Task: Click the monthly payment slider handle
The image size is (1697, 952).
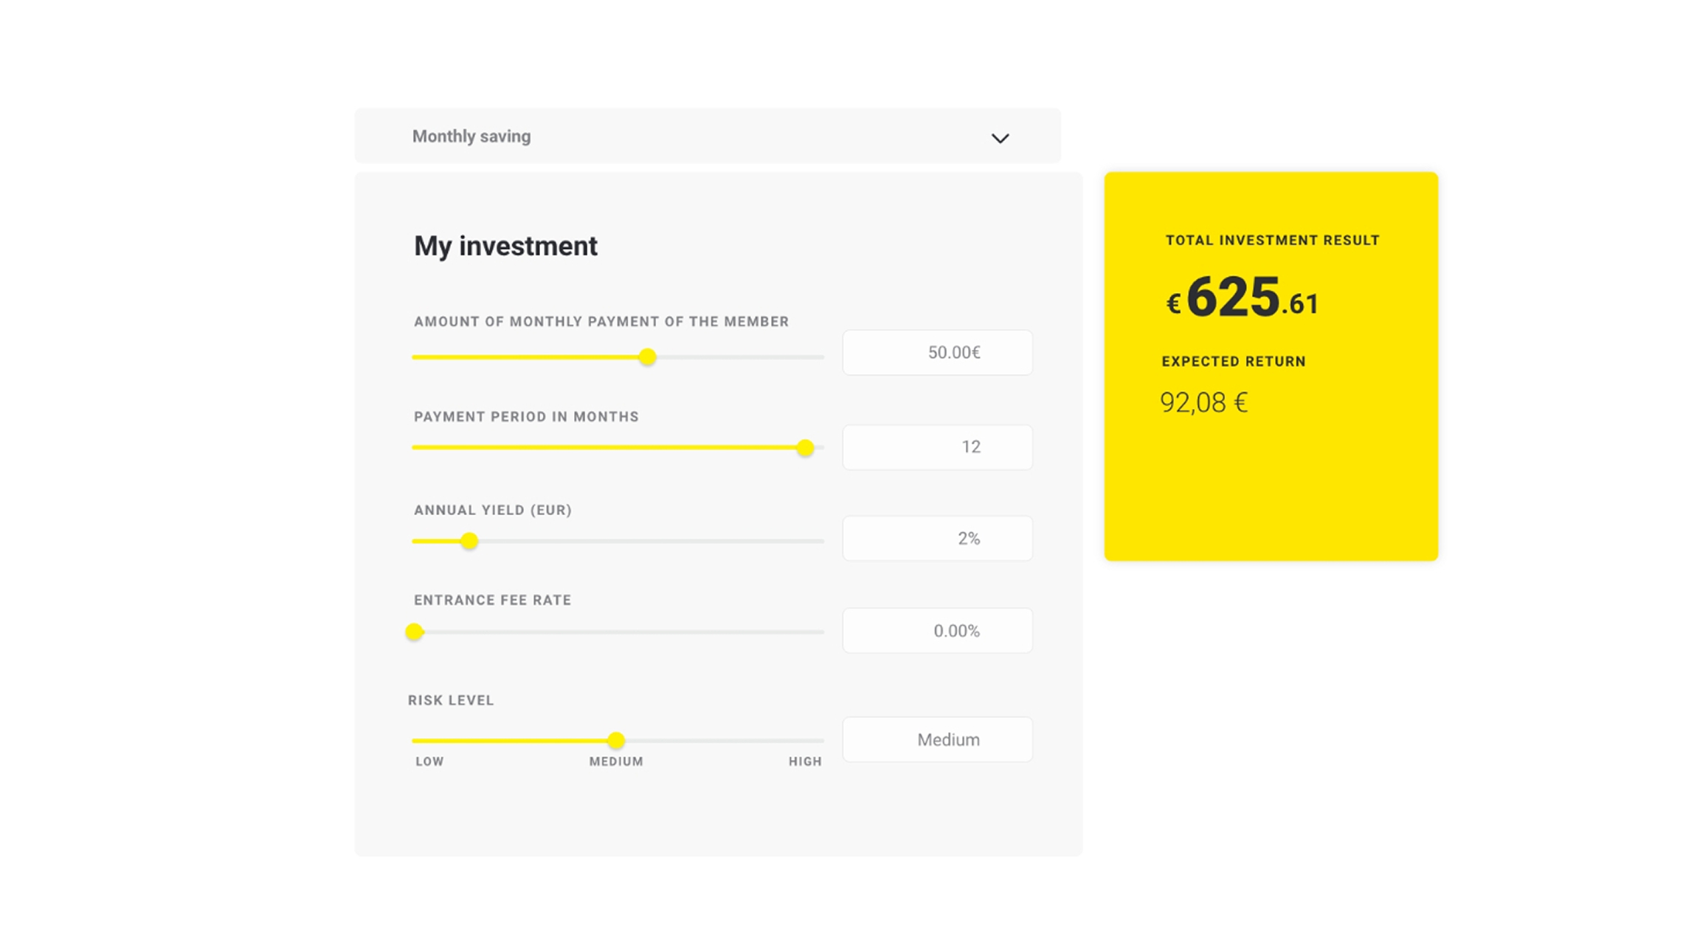Action: coord(647,357)
